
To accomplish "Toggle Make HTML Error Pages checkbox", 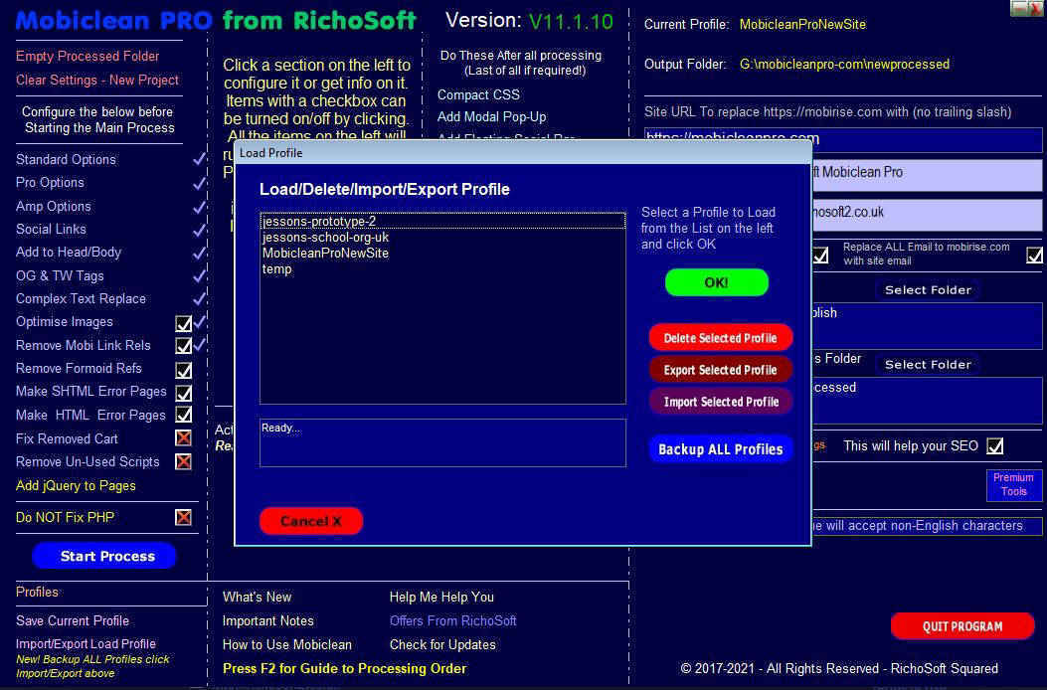I will point(183,415).
